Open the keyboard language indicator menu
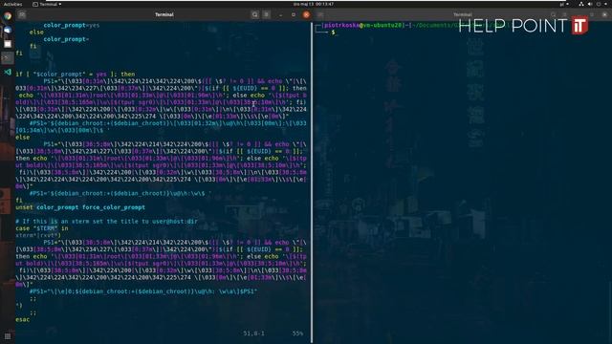The width and height of the screenshot is (612, 344). pos(563,4)
